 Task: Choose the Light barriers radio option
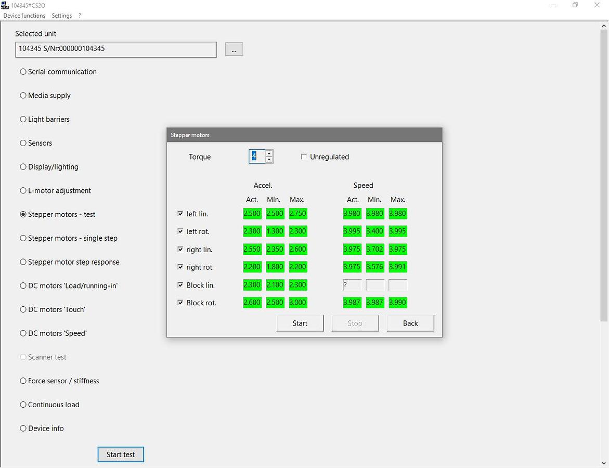point(23,120)
